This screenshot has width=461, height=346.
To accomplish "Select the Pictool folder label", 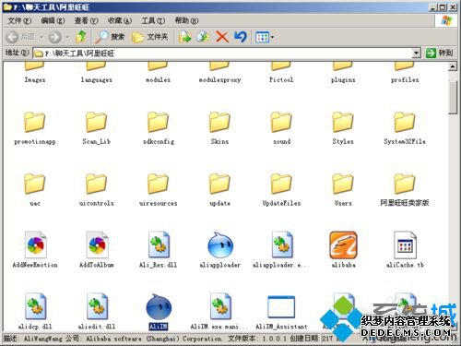I will pyautogui.click(x=281, y=79).
